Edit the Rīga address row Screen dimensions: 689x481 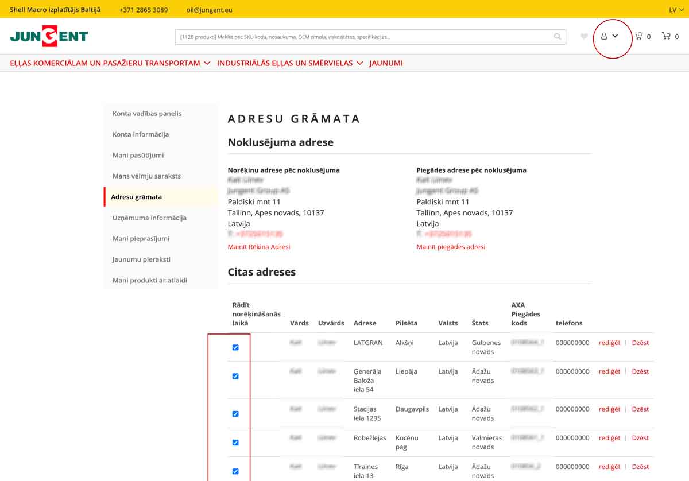pyautogui.click(x=609, y=467)
